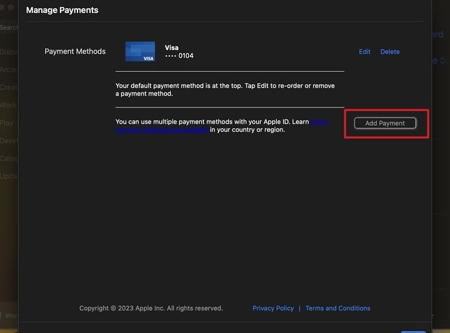Delete the Visa 0104 card
450x333 pixels.
[x=390, y=52]
